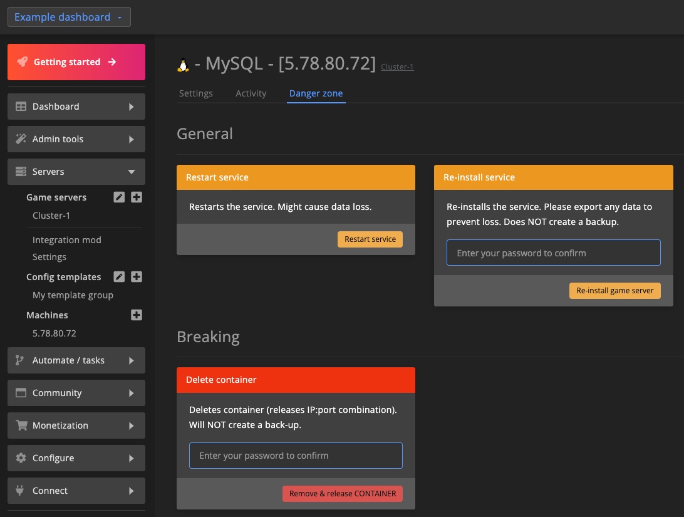This screenshot has height=517, width=684.
Task: Click Remove & release CONTAINER button
Action: pyautogui.click(x=343, y=494)
